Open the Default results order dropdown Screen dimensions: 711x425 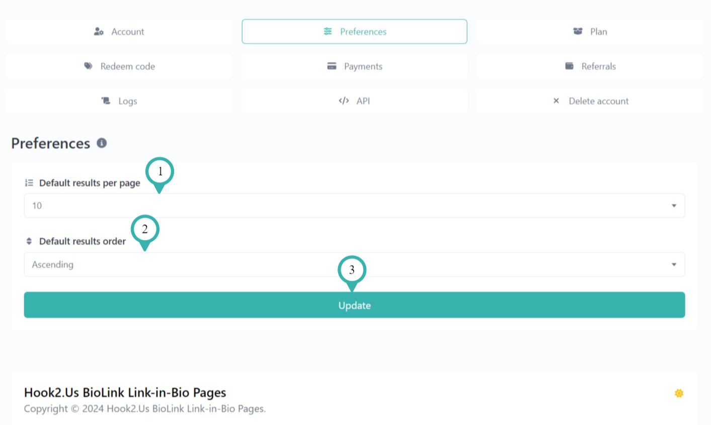pos(354,264)
